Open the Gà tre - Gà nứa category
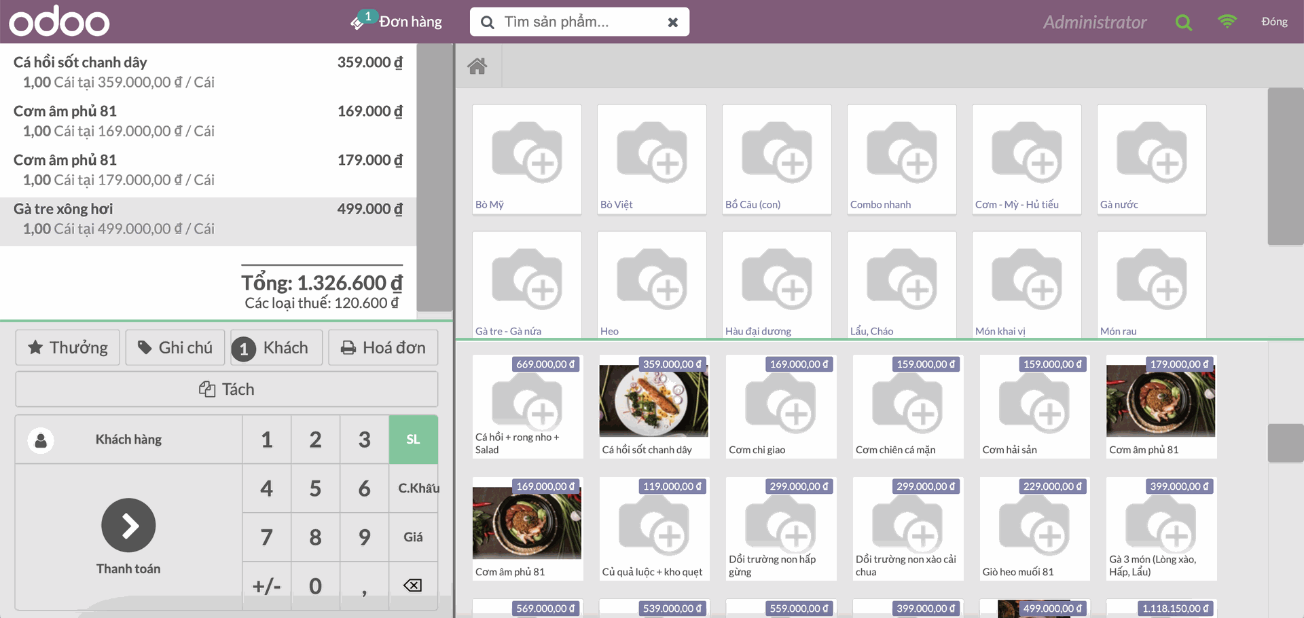1304x618 pixels. coord(527,285)
